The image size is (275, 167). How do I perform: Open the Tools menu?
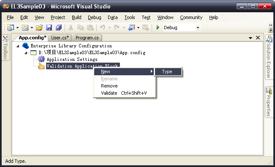pyautogui.click(x=130, y=17)
